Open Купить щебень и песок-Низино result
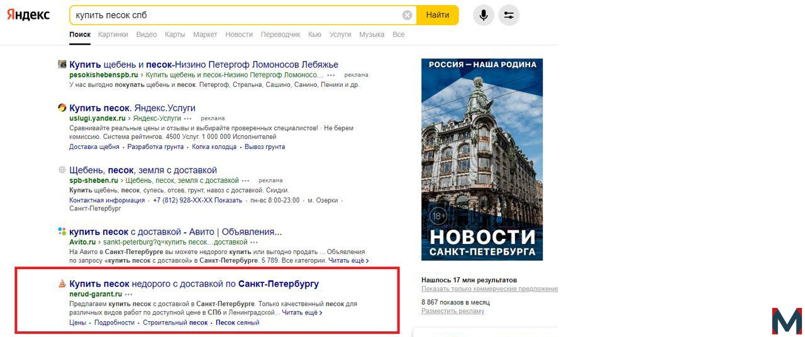This screenshot has width=805, height=337. point(204,64)
